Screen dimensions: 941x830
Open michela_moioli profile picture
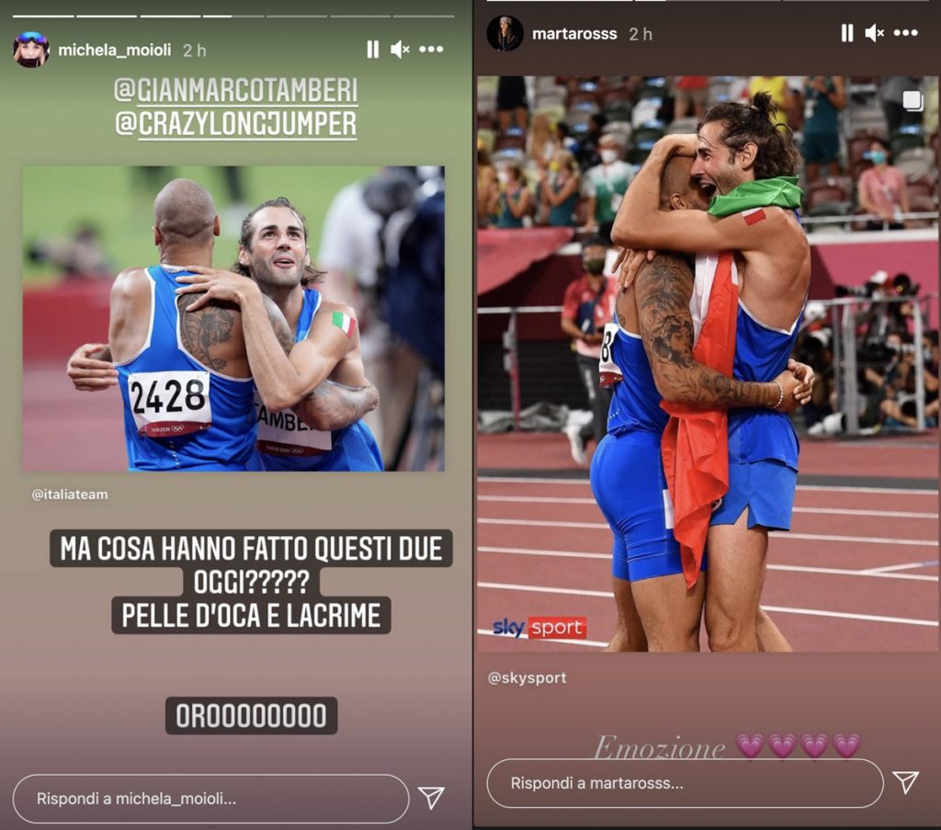coord(30,50)
